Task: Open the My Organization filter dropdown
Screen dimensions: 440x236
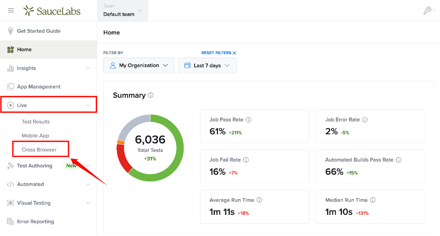Action: point(139,66)
